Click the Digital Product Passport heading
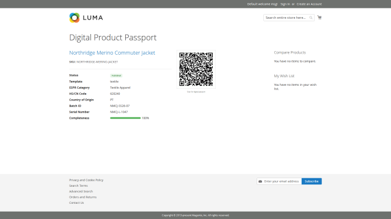The height and width of the screenshot is (219, 391). point(112,38)
